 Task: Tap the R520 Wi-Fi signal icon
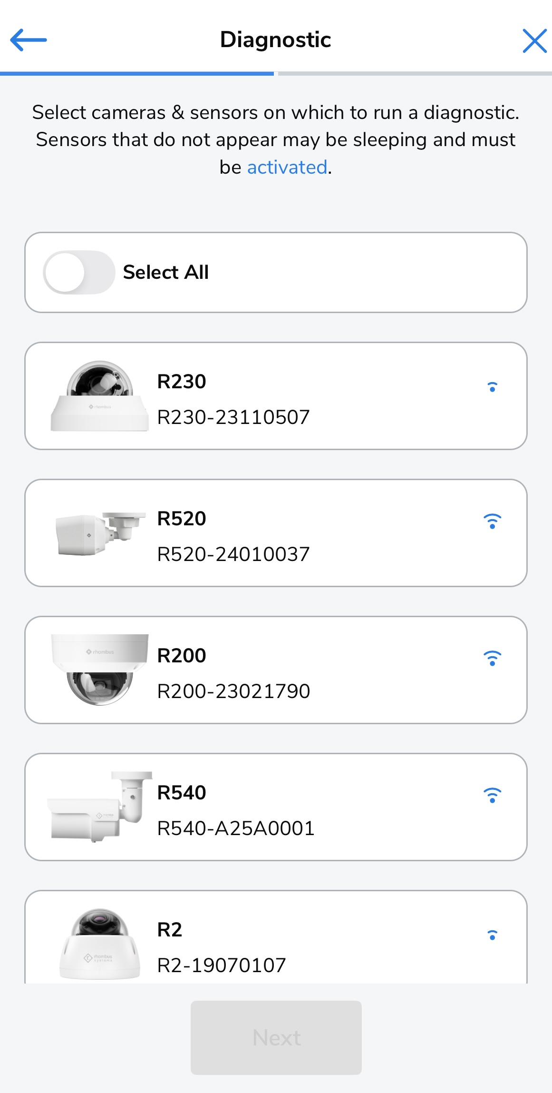(x=493, y=521)
